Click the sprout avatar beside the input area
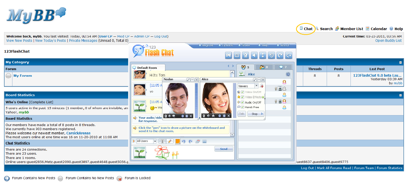Viewport: 408px width, 185px height. pos(140,153)
